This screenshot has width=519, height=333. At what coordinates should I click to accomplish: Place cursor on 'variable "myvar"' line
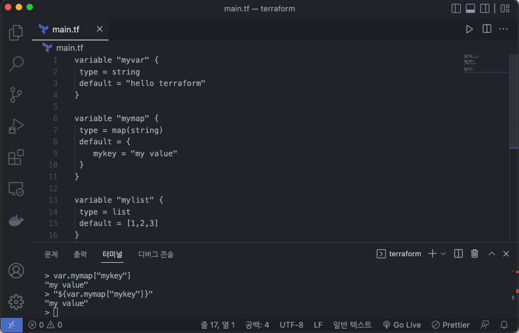(x=116, y=60)
